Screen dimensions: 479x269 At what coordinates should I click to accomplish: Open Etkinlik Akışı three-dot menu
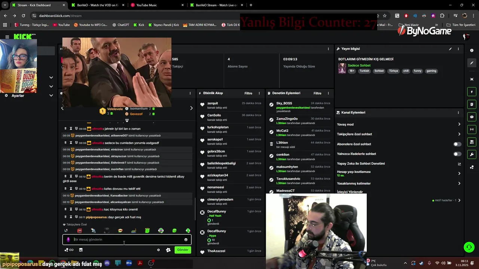259,93
